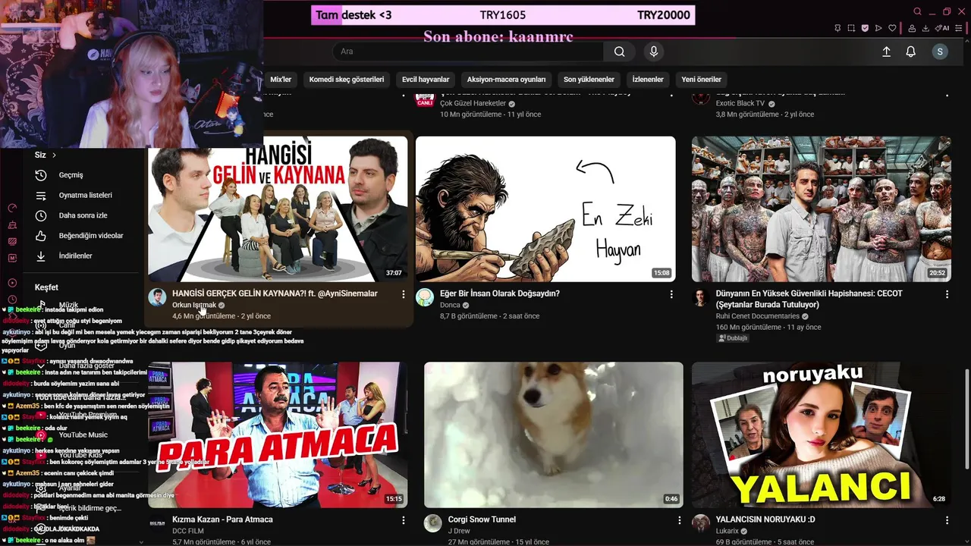Open three-dot menu for YALANCISIN NORUYAKU video

(947, 520)
